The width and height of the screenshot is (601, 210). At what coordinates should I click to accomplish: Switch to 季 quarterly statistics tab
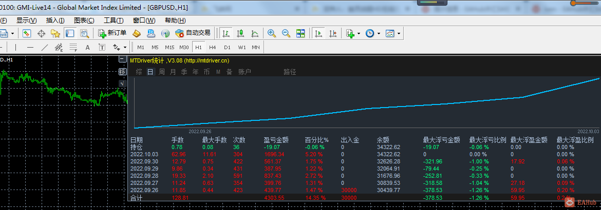coord(184,72)
